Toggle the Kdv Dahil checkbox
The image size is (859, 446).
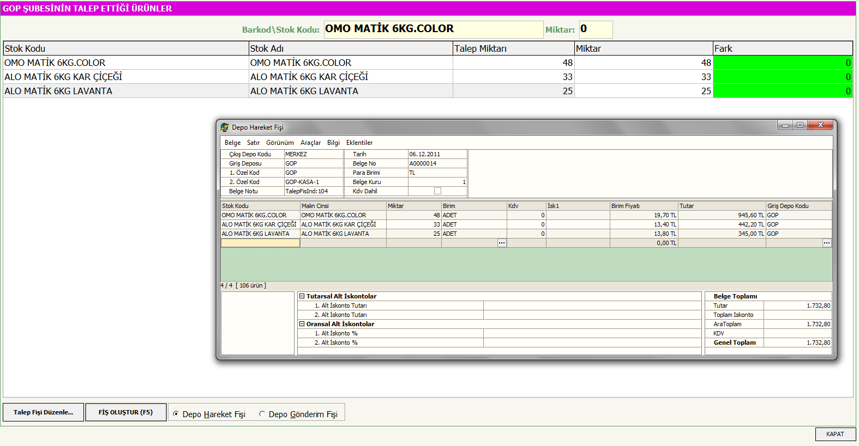(x=437, y=191)
